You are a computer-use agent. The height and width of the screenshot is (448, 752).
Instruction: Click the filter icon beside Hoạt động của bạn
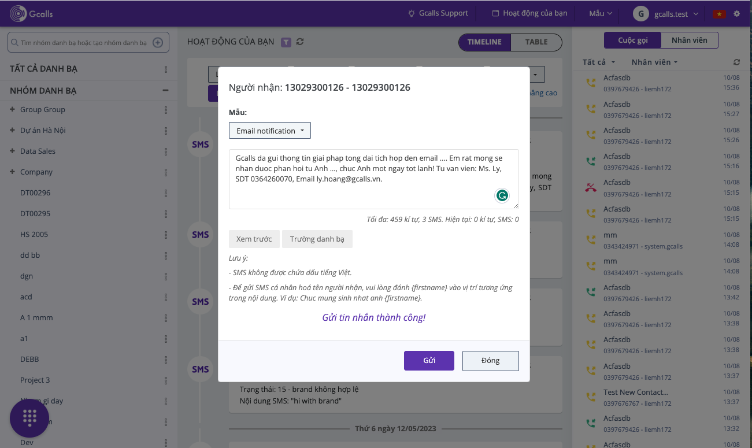coord(286,42)
